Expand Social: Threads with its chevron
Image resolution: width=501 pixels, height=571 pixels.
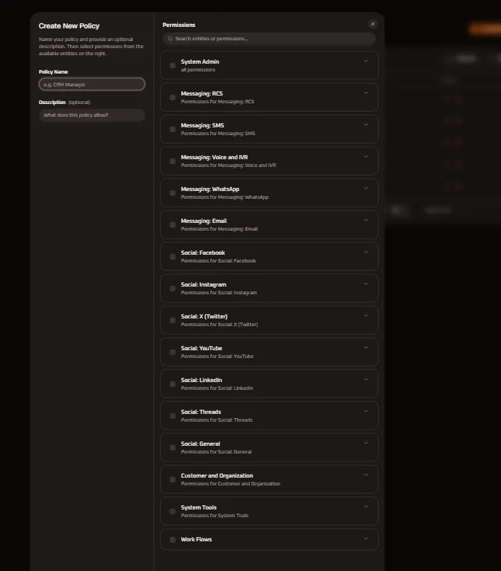tap(366, 411)
